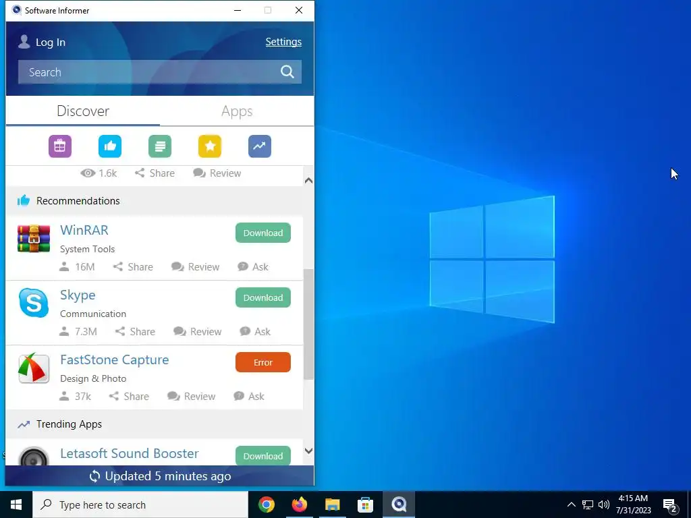Click Log In

tap(50, 42)
